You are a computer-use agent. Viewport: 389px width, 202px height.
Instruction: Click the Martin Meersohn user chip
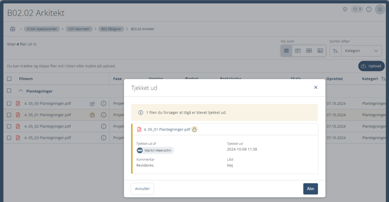(x=154, y=150)
